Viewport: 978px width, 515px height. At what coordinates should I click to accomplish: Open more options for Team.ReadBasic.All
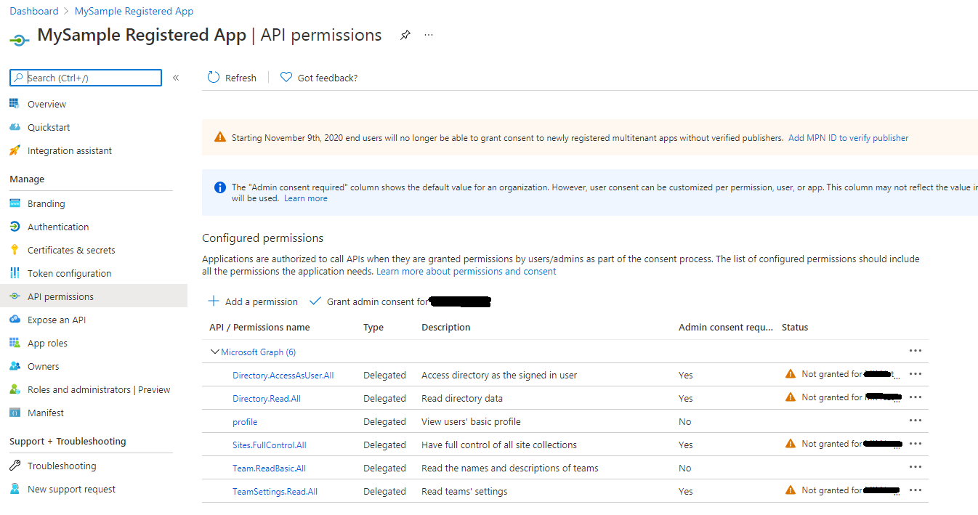916,467
